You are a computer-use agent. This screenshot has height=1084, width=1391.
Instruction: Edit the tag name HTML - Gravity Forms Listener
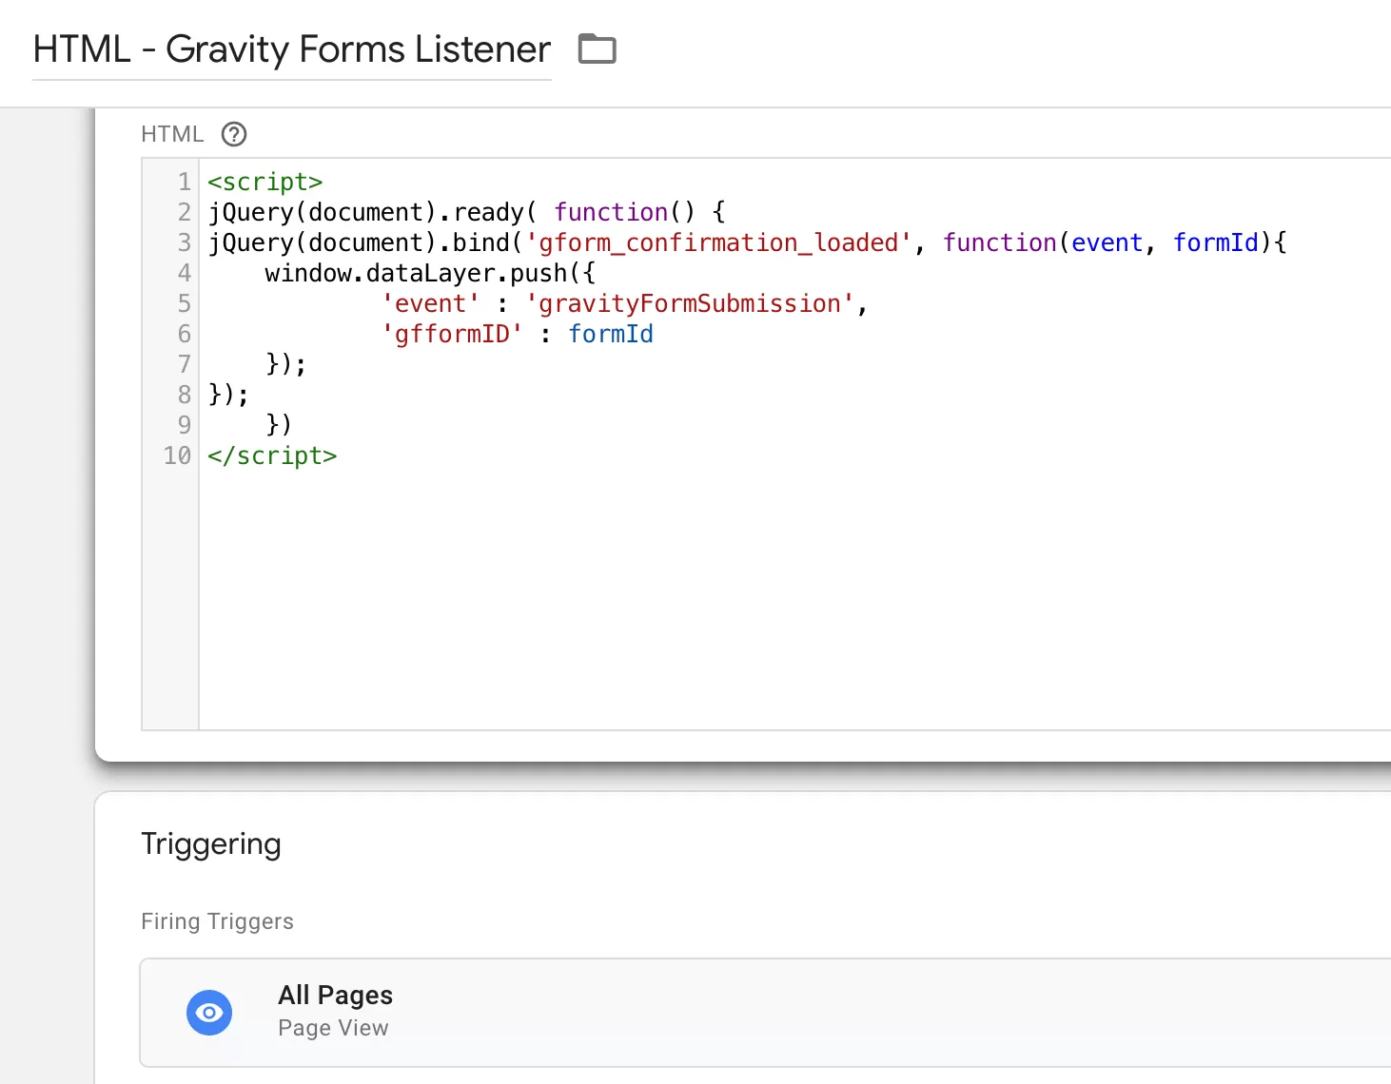click(x=292, y=49)
